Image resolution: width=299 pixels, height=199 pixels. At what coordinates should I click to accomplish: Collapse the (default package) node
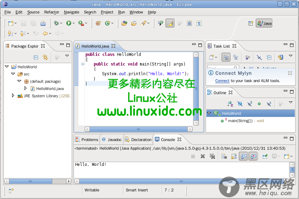(x=19, y=81)
